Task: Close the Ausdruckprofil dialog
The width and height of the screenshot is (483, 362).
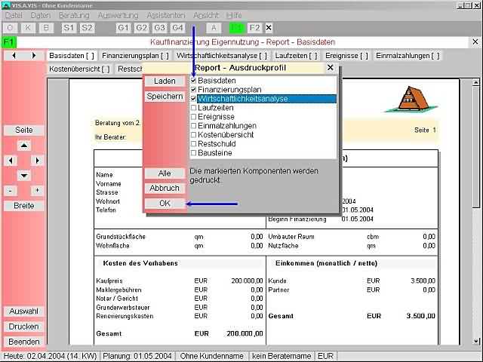Action: point(331,67)
